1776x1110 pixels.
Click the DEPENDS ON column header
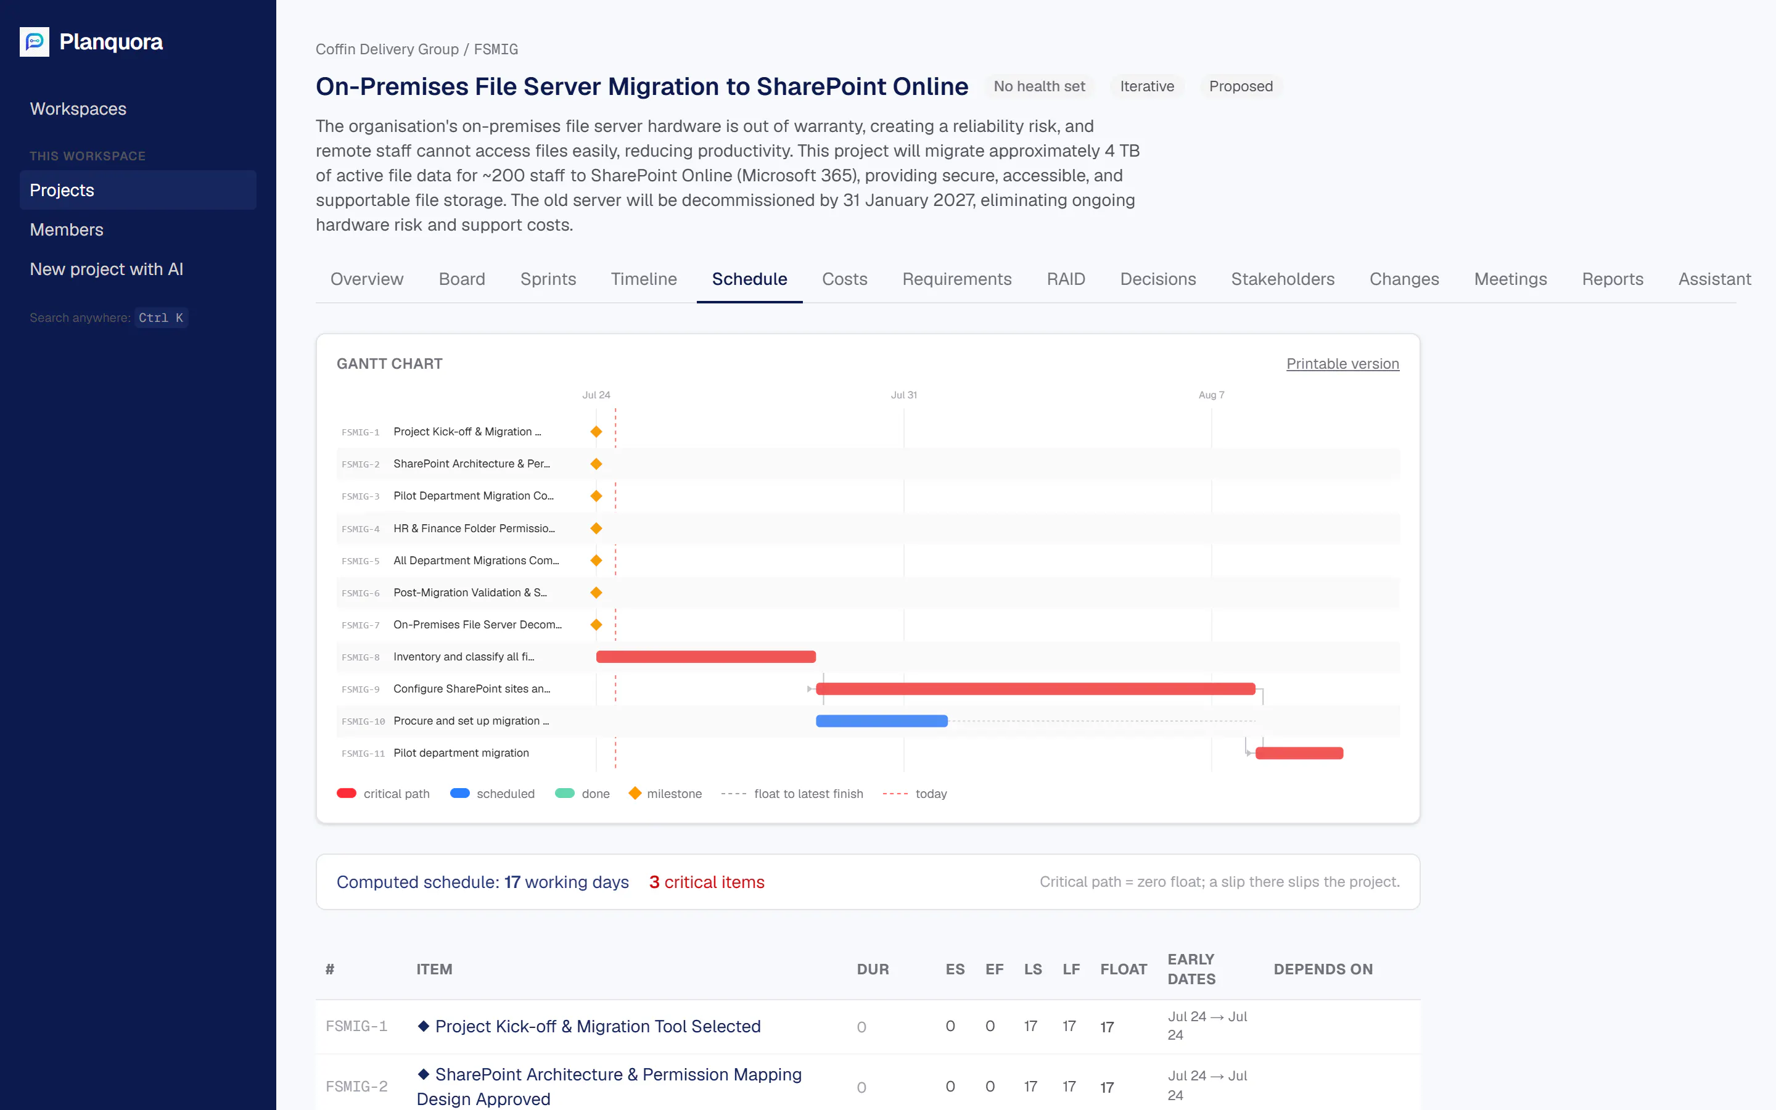click(1323, 969)
